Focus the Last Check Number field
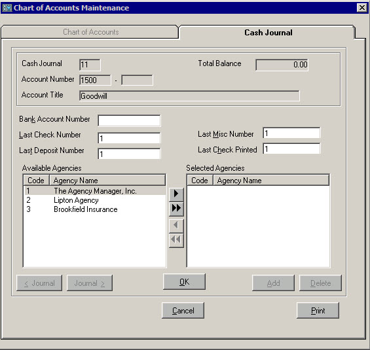370x350 pixels. (129, 138)
